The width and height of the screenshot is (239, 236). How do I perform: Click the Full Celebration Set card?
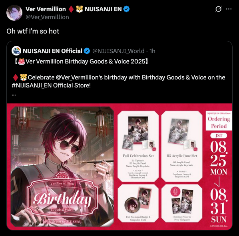pyautogui.click(x=138, y=146)
